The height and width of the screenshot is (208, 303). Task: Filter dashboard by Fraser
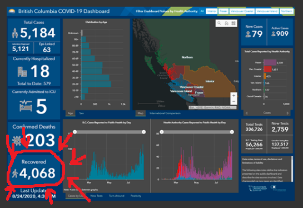223,11
